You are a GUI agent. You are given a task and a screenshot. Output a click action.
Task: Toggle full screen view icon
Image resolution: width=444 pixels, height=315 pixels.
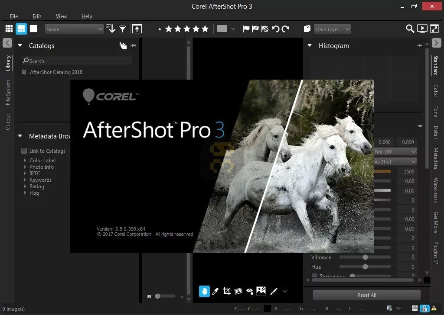click(434, 29)
